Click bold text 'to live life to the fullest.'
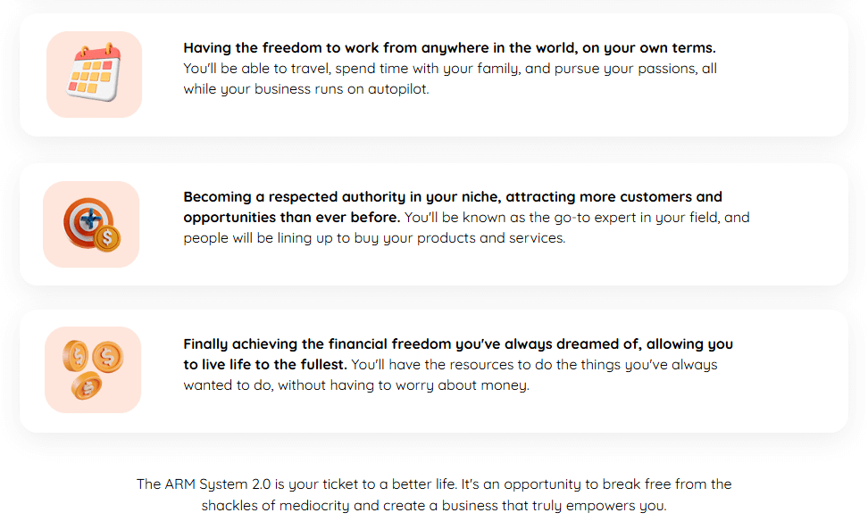This screenshot has height=521, width=868. [265, 365]
